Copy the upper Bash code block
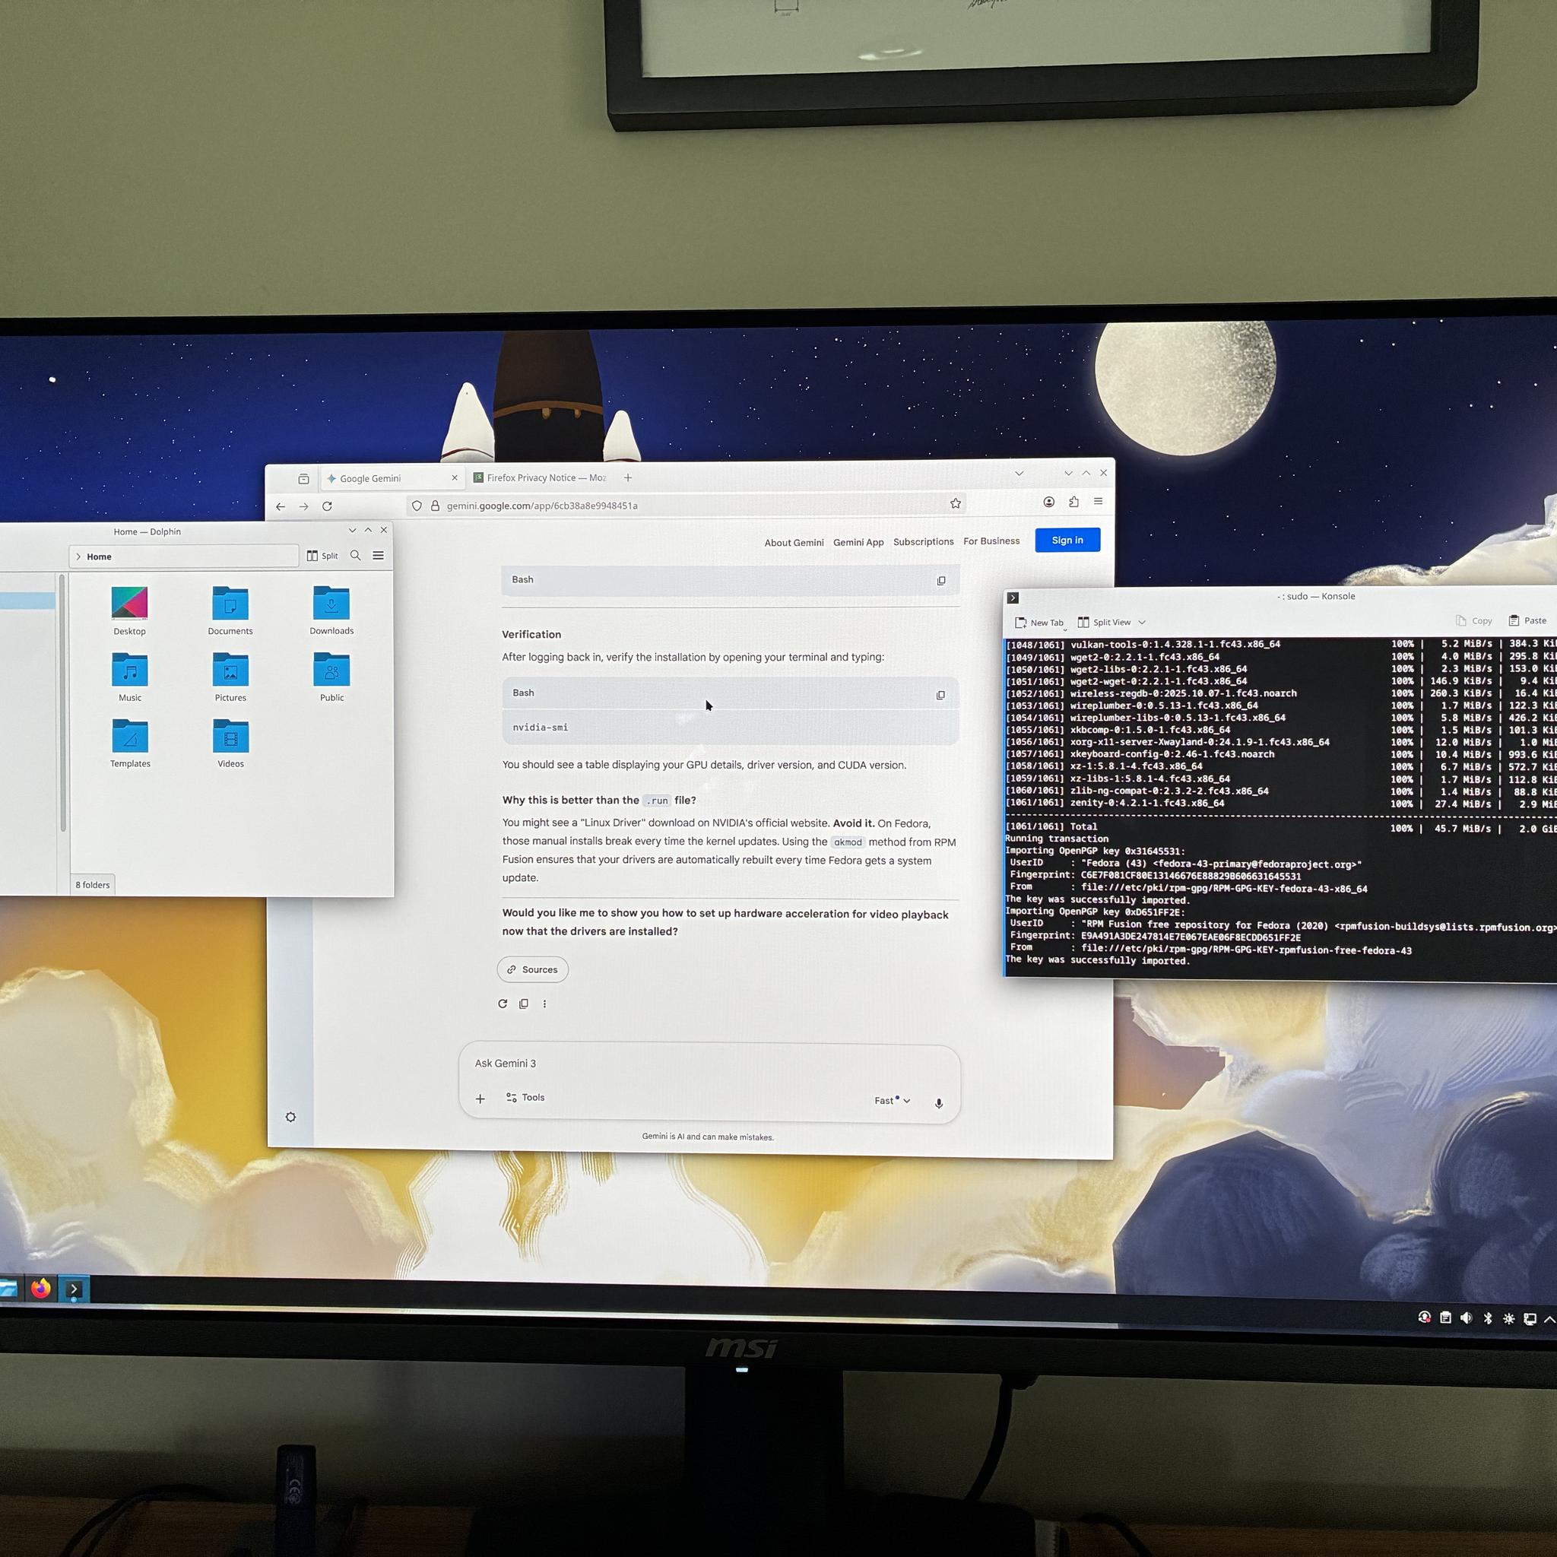The image size is (1557, 1557). point(940,580)
